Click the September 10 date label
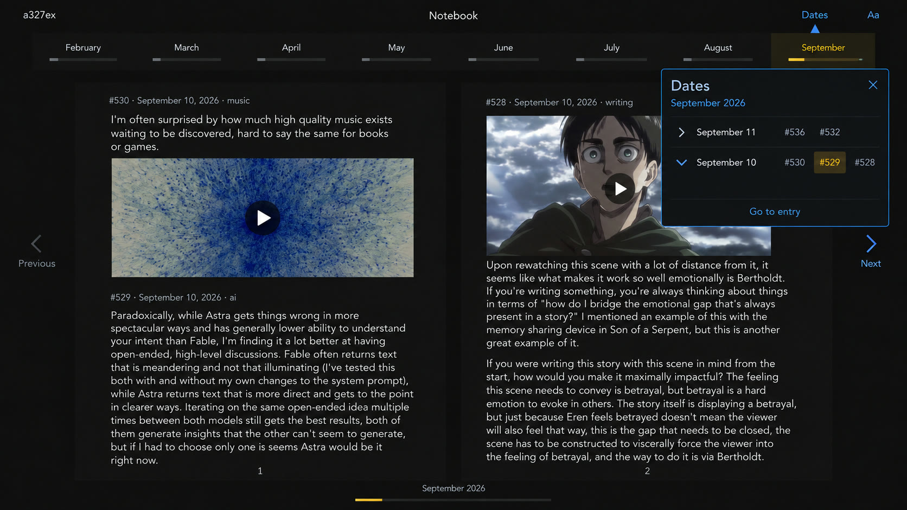 pos(726,163)
